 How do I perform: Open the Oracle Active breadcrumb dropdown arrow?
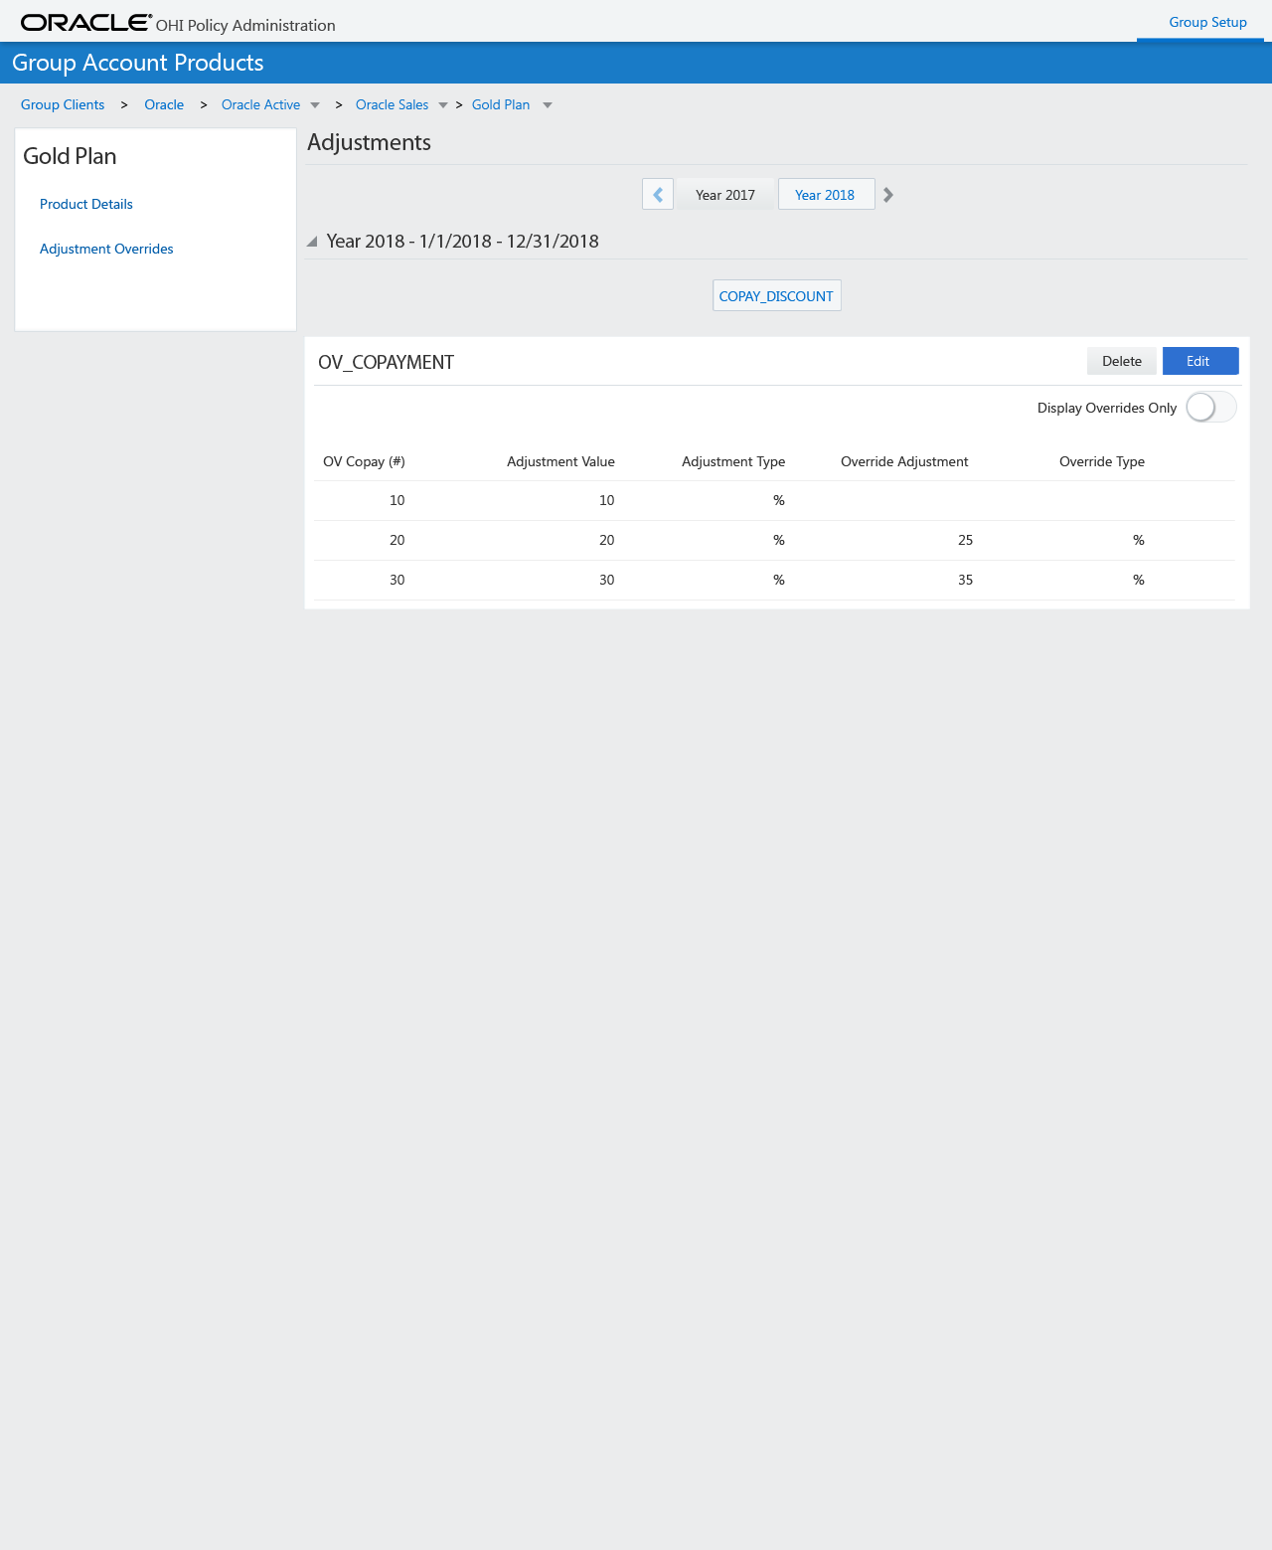315,105
